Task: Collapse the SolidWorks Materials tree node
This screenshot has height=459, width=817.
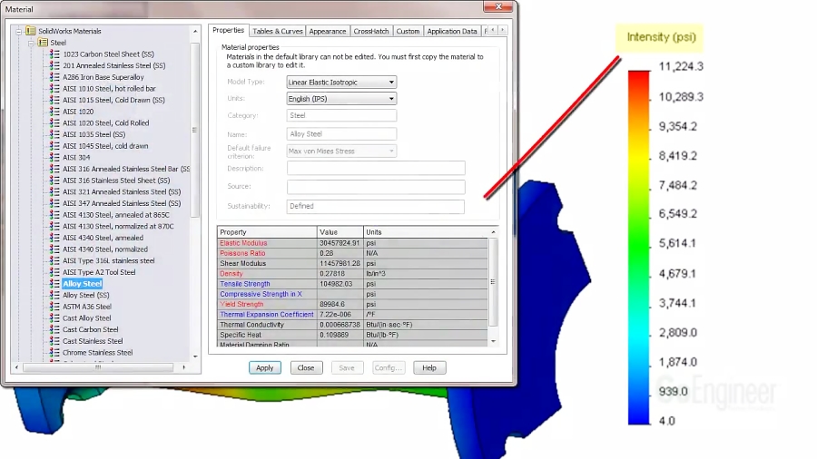Action: (x=19, y=32)
